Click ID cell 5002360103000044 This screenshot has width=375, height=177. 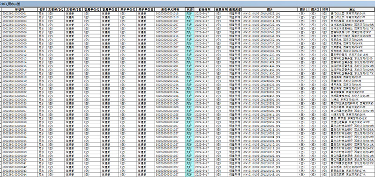(x=20, y=174)
